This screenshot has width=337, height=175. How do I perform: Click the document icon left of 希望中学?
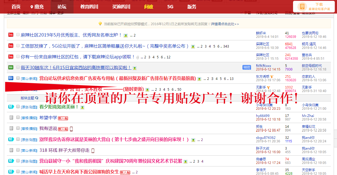point(11,118)
